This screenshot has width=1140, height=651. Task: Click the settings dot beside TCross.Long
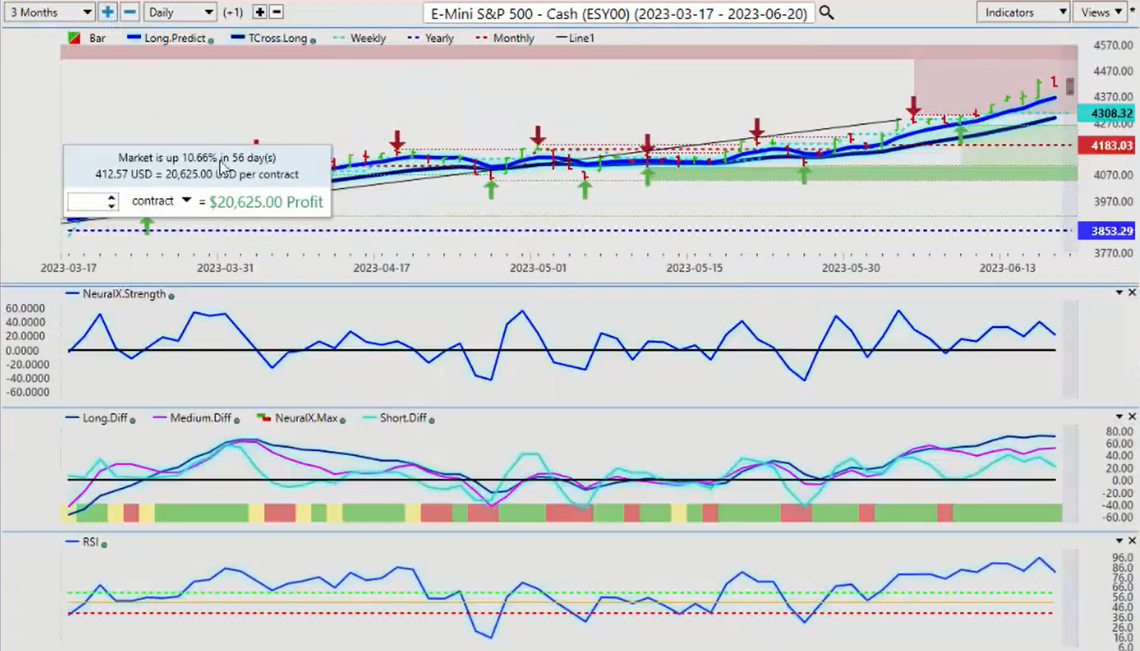tap(312, 40)
